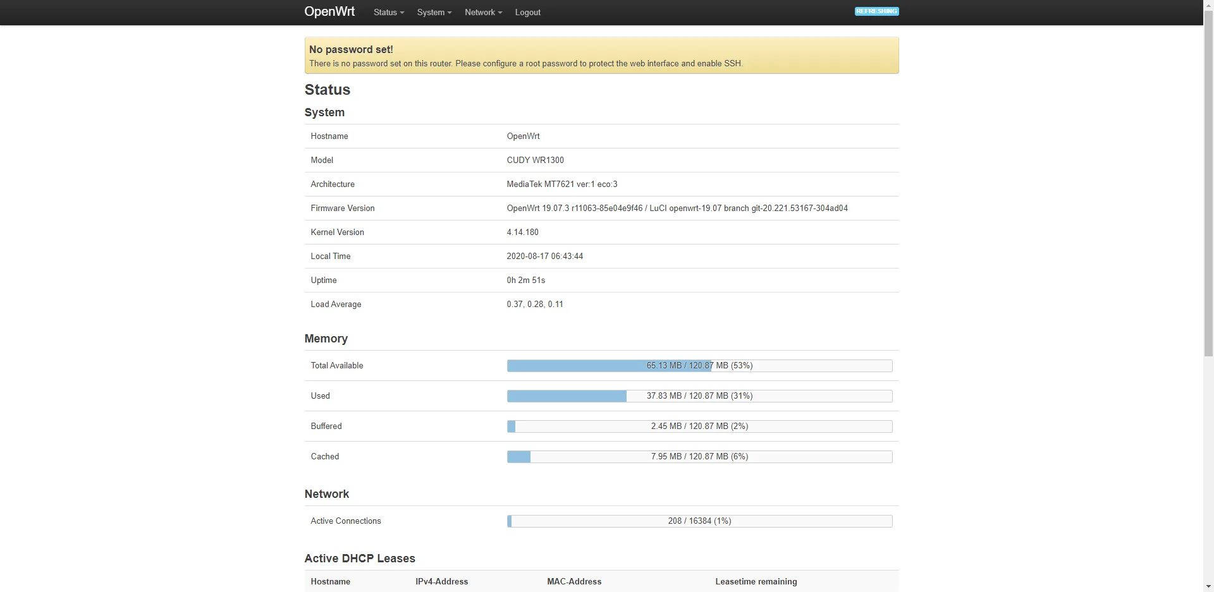
Task: Click the 'Model' row label
Action: point(322,160)
